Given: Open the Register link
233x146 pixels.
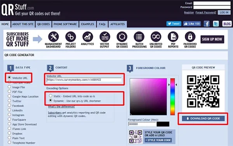Looking at the screenshot, I should 189,12.
